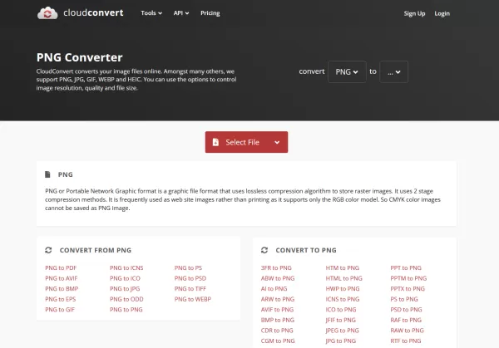Click the Login link

(442, 13)
